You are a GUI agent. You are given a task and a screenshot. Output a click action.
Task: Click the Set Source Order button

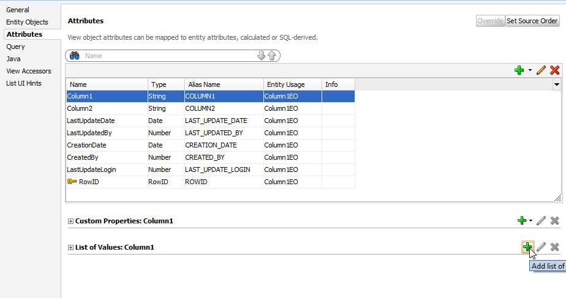[x=532, y=21]
